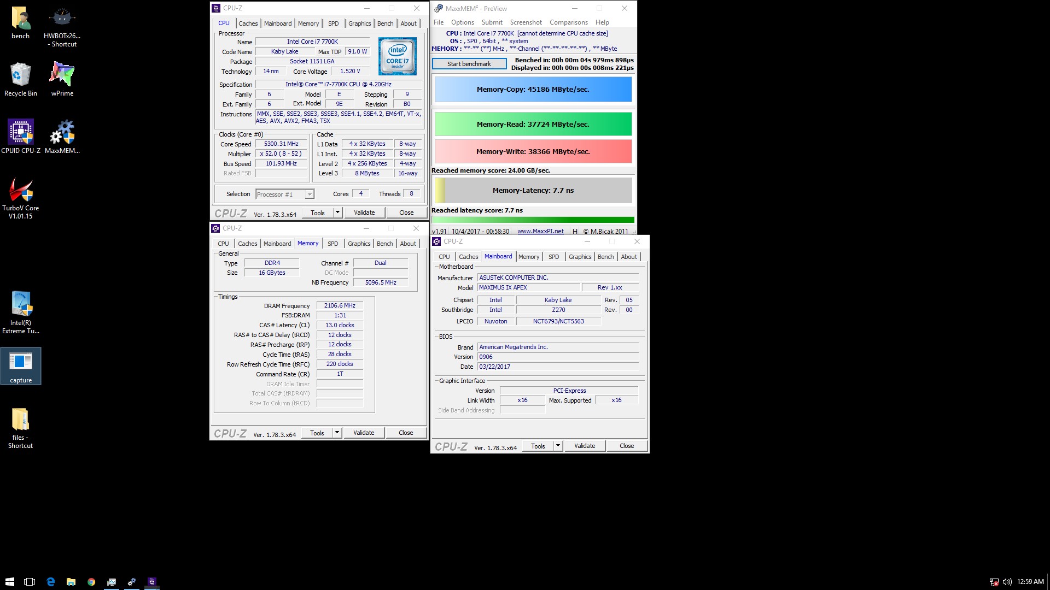This screenshot has width=1050, height=590.
Task: Click the taskbar clock showing 12:59 AM
Action: click(x=1030, y=582)
